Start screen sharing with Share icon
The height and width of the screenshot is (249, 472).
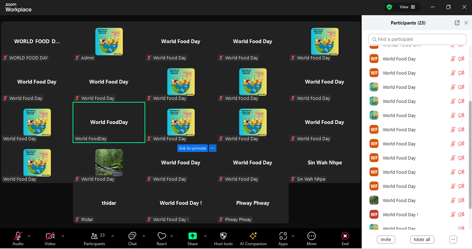tap(193, 236)
